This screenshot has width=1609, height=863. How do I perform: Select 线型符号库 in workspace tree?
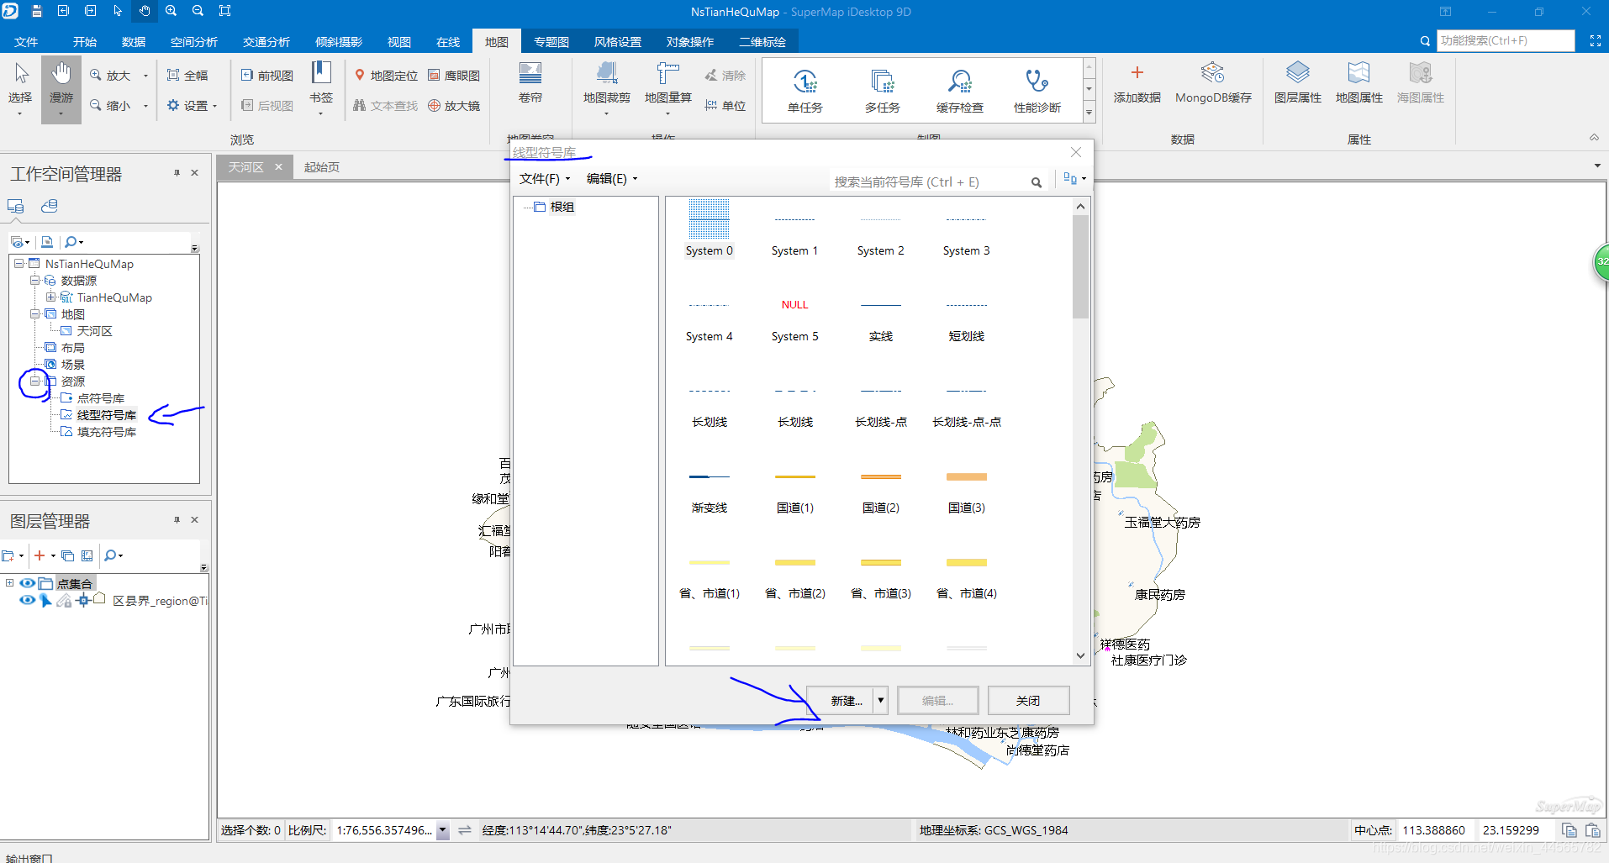click(107, 415)
